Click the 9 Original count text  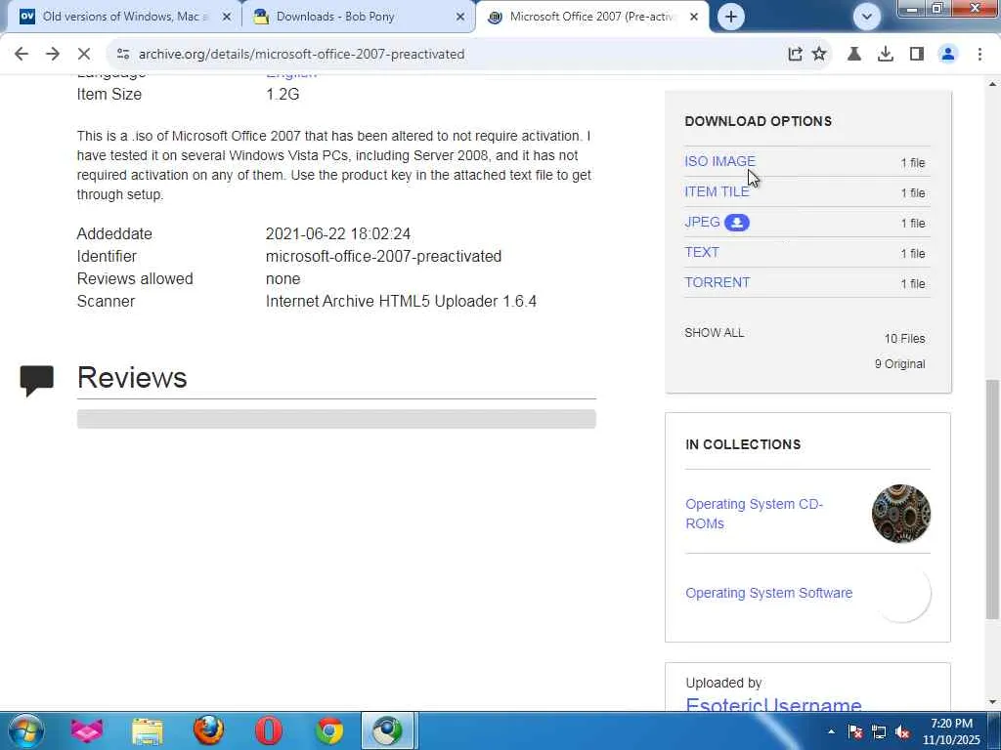[x=899, y=364]
